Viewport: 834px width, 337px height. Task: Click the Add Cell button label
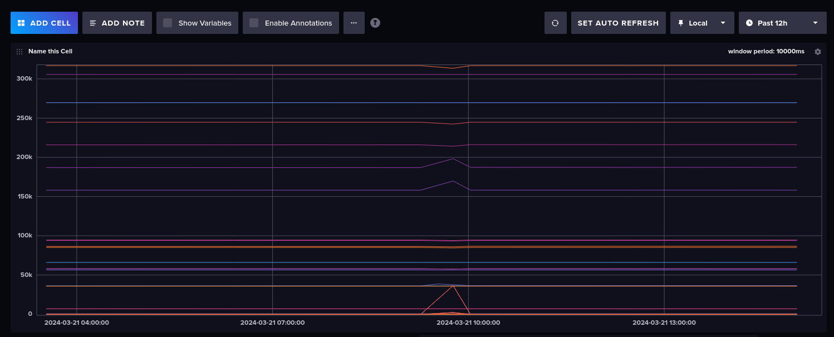(x=50, y=23)
